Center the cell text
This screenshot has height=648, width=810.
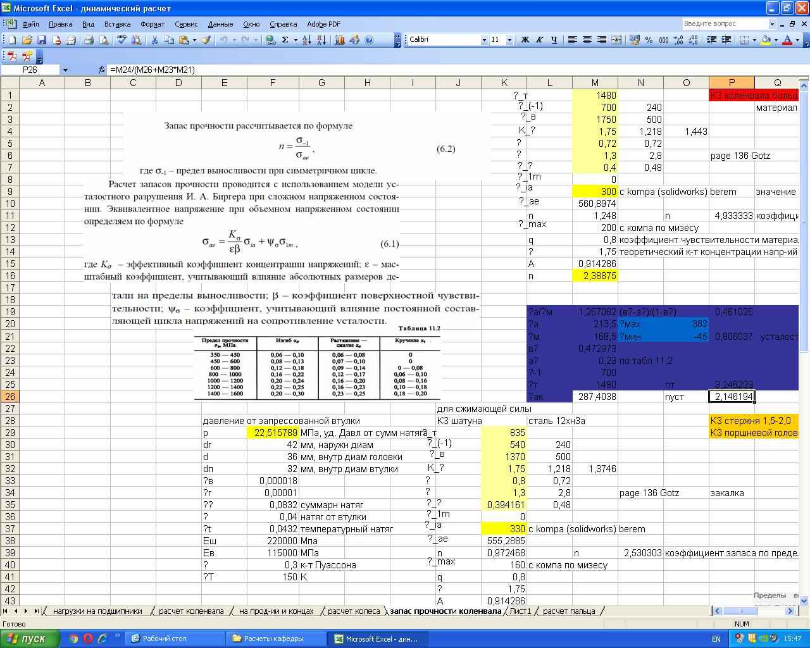pos(587,39)
